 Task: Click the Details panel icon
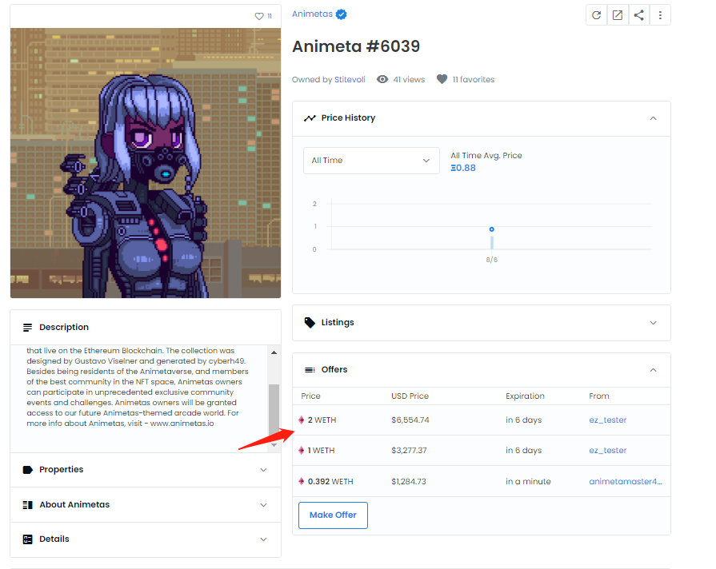(x=27, y=539)
